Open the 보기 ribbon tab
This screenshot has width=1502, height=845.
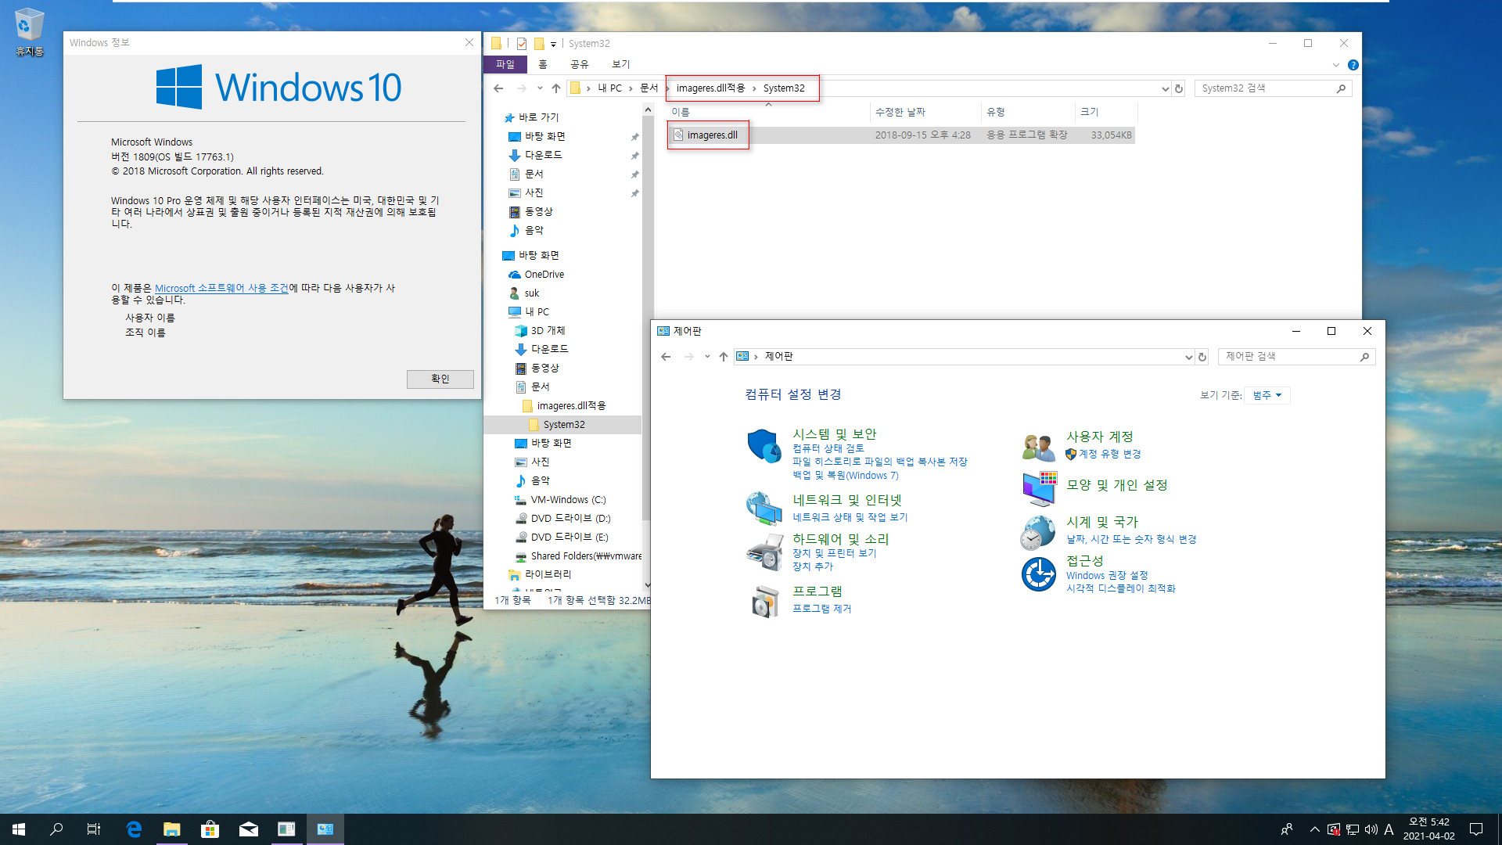(620, 64)
